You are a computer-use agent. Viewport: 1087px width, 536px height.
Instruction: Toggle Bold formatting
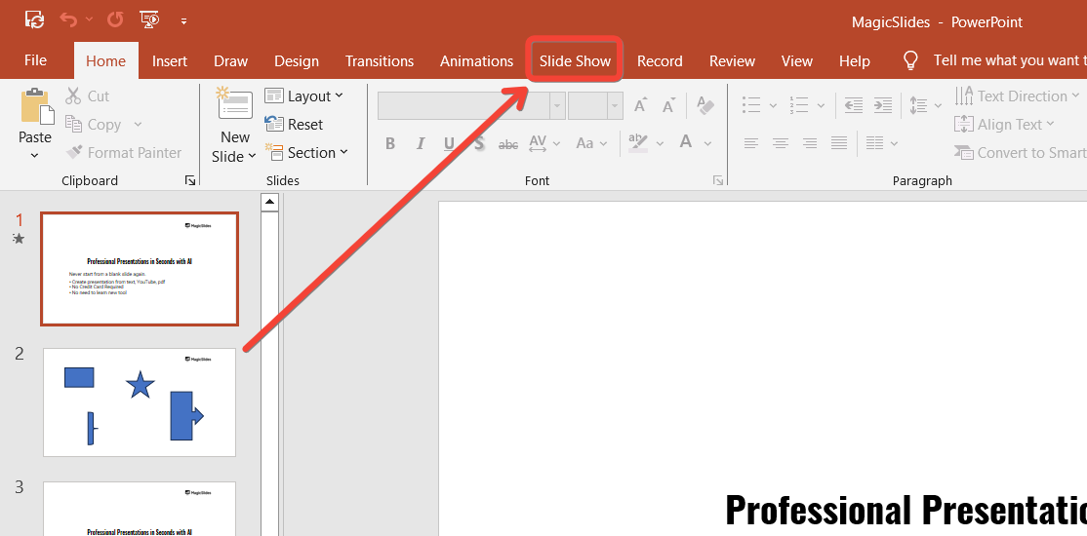pyautogui.click(x=390, y=143)
